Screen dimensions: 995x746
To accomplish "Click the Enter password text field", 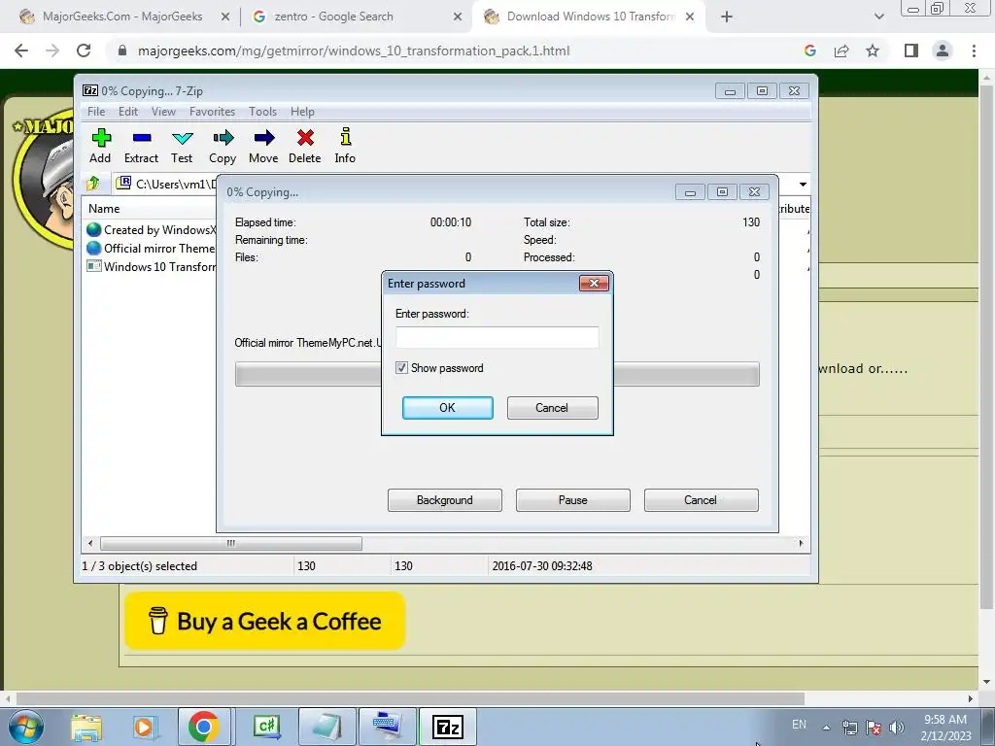I will 497,337.
